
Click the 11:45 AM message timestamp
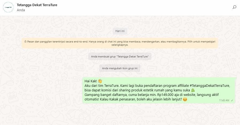click(224, 100)
